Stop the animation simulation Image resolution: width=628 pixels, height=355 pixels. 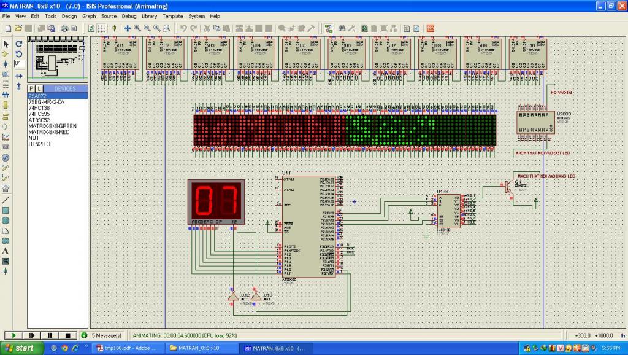coord(67,335)
